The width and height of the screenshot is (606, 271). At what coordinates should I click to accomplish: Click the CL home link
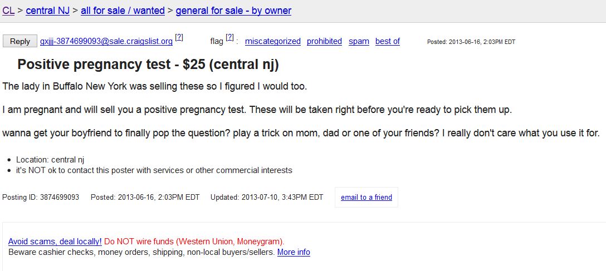pyautogui.click(x=8, y=11)
